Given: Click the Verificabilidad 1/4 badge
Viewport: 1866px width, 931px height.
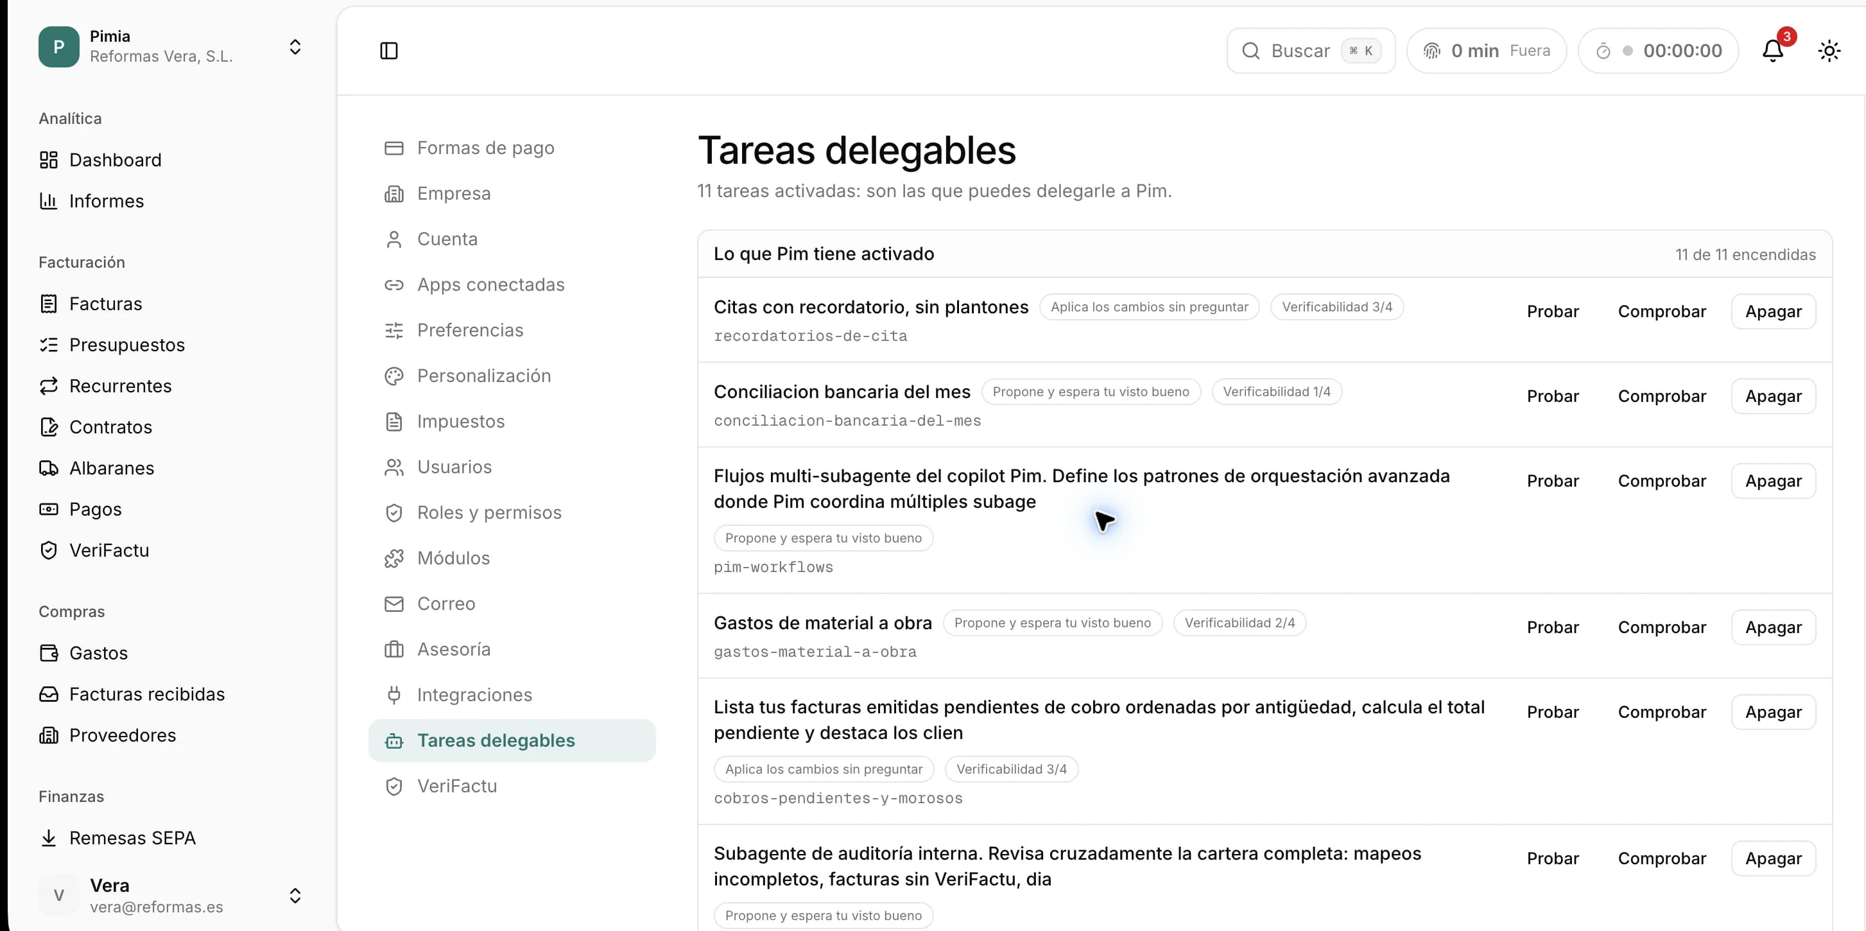Looking at the screenshot, I should point(1276,392).
